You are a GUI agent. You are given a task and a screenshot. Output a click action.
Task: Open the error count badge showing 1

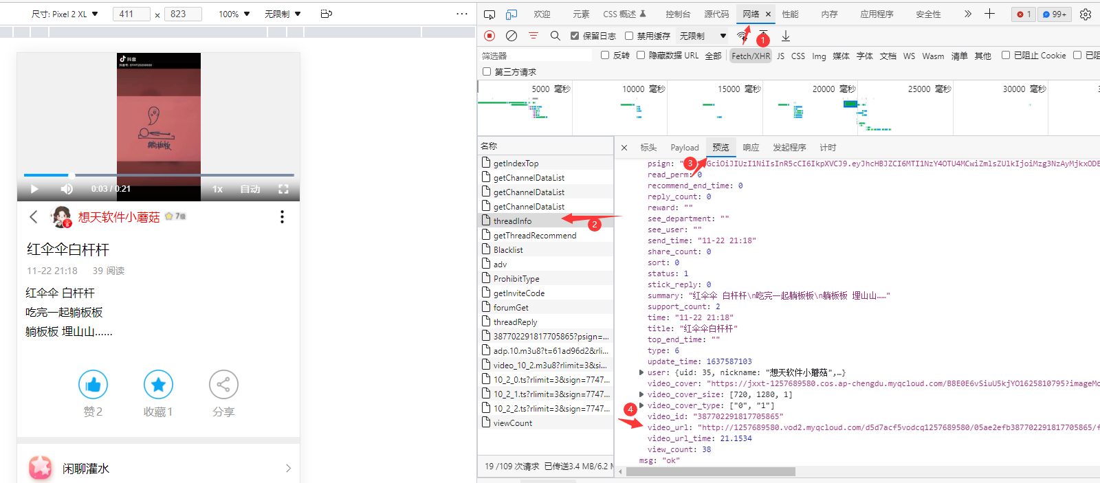[x=1024, y=14]
